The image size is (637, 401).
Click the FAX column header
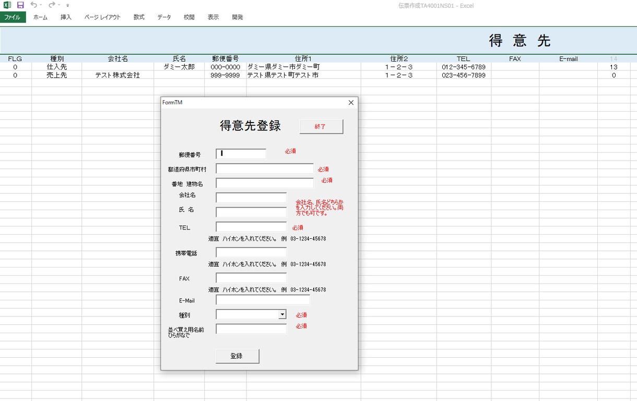click(x=515, y=59)
